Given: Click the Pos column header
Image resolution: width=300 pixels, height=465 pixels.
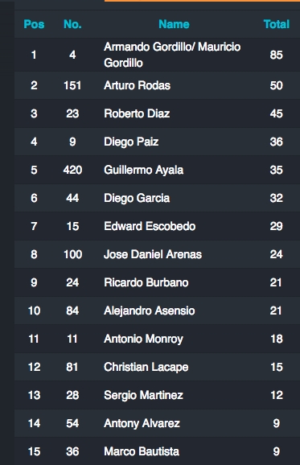Looking at the screenshot, I should pos(34,24).
